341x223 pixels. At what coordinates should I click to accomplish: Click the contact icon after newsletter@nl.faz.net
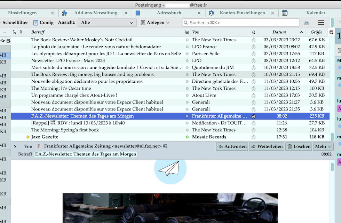tap(165, 146)
